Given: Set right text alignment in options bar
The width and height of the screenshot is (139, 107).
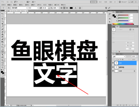Looking at the screenshot, I should tap(67, 8).
